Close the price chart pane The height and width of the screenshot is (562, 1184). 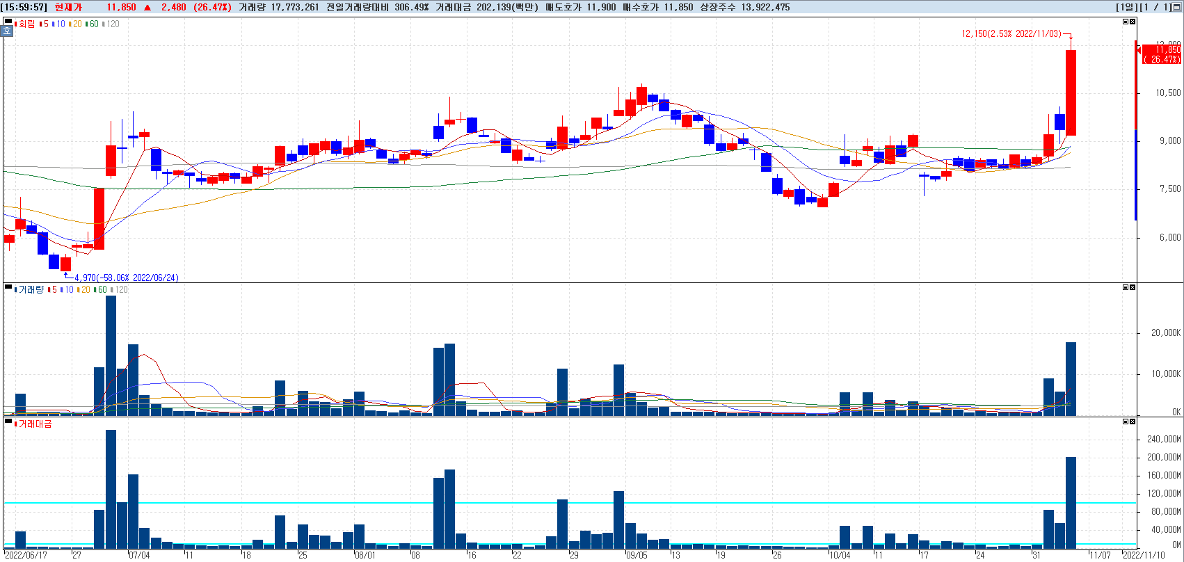1133,22
